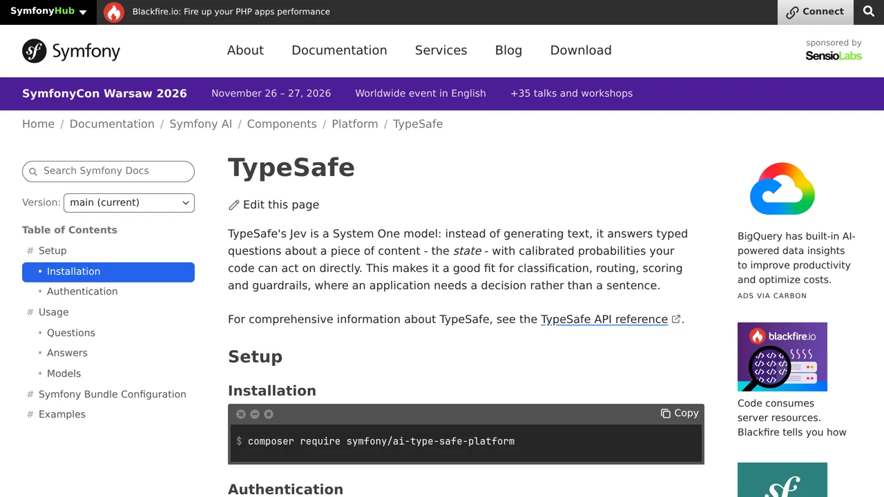
Task: Click the Setup section heading
Action: 256,357
